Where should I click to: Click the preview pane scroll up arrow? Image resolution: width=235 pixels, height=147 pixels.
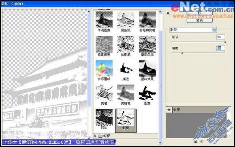(89, 12)
